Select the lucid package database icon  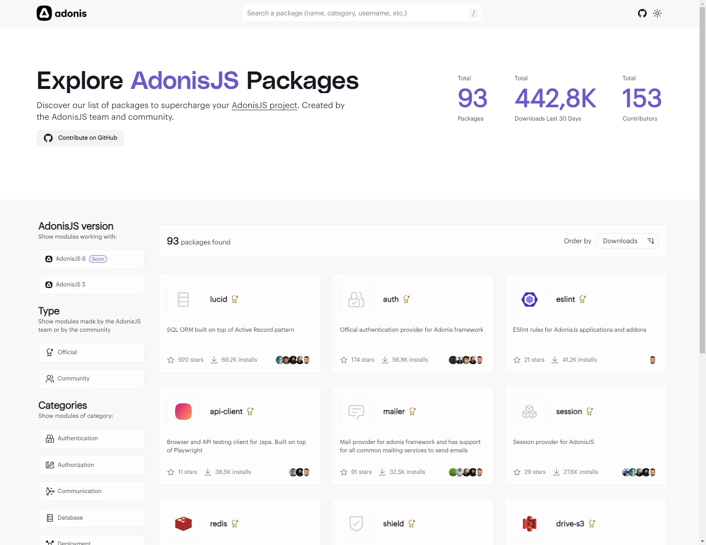click(183, 299)
